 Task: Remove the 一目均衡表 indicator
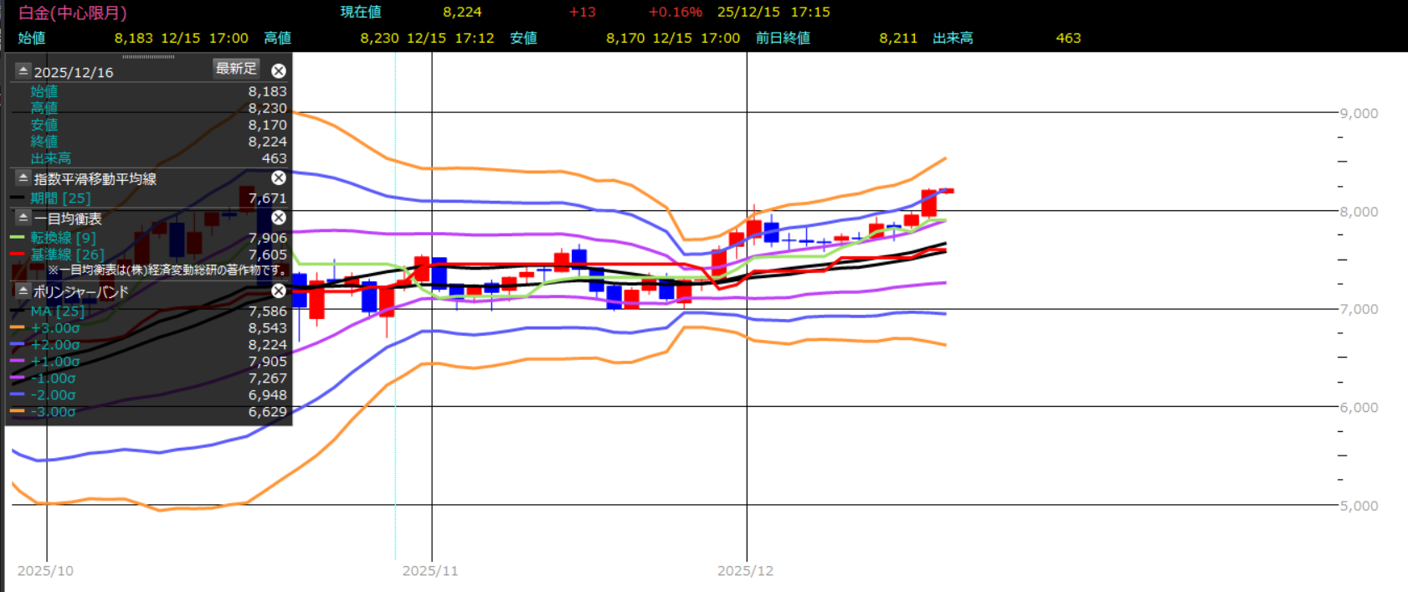pyautogui.click(x=279, y=218)
